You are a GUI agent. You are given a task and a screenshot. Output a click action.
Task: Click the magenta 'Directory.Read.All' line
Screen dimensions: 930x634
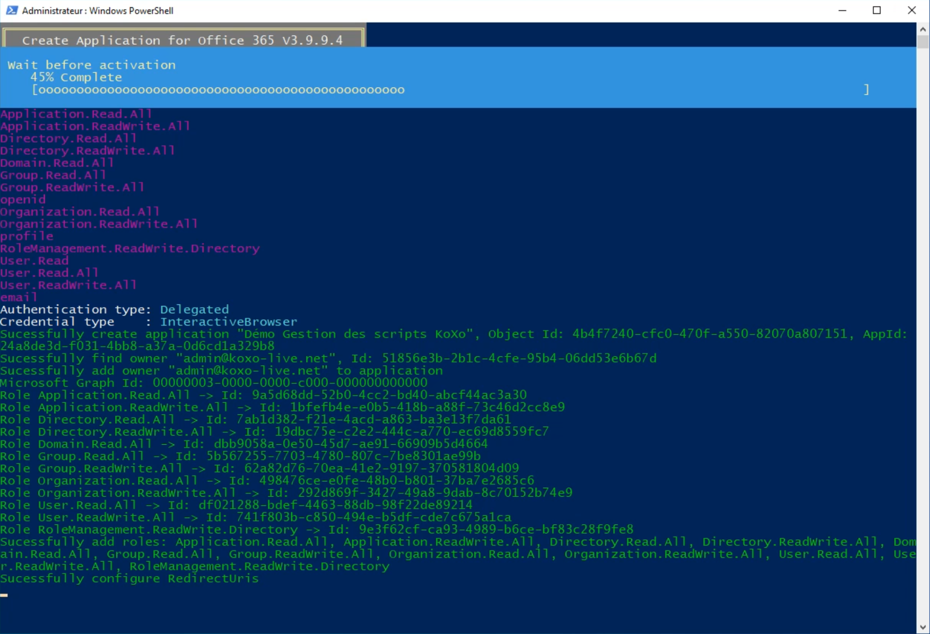[x=68, y=139]
